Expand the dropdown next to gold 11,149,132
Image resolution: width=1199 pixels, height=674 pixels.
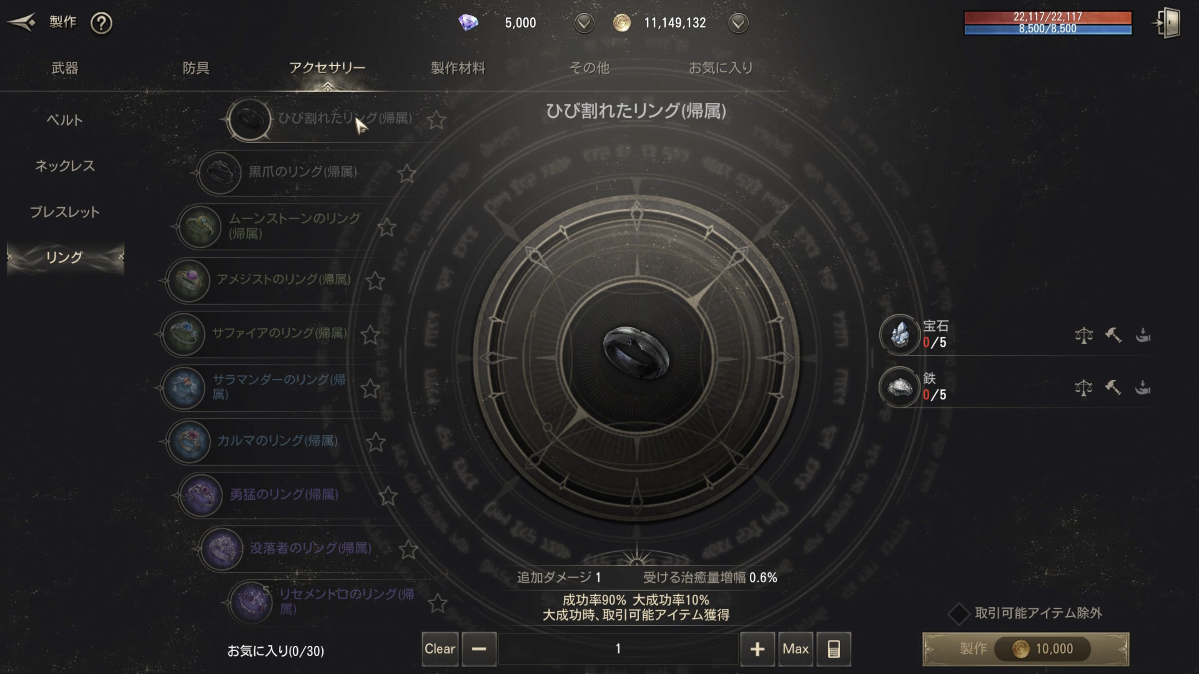(x=738, y=23)
